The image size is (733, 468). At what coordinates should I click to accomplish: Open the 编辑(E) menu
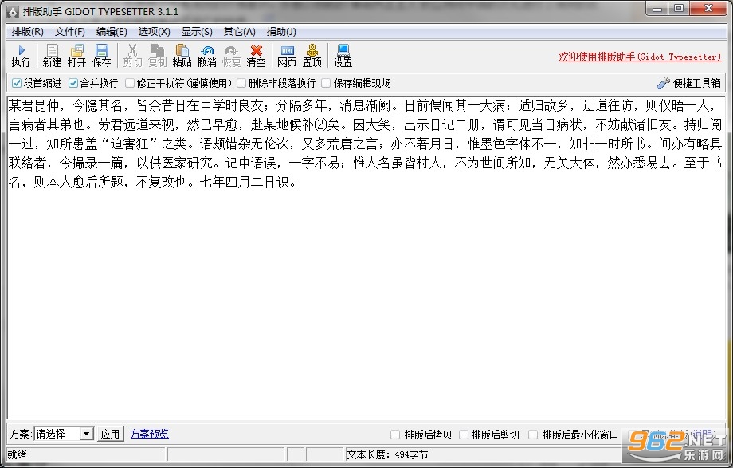coord(112,32)
